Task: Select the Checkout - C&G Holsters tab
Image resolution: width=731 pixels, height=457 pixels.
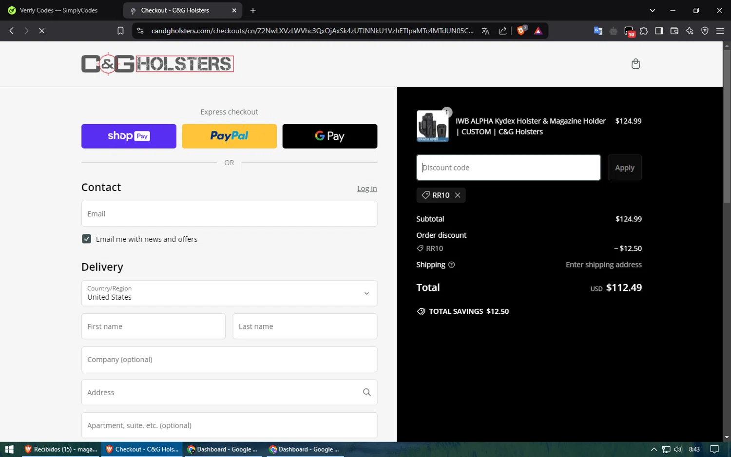Action: click(183, 10)
